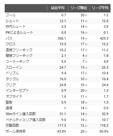
Task: Click the 退場 match average value 0
Action: coord(65,108)
